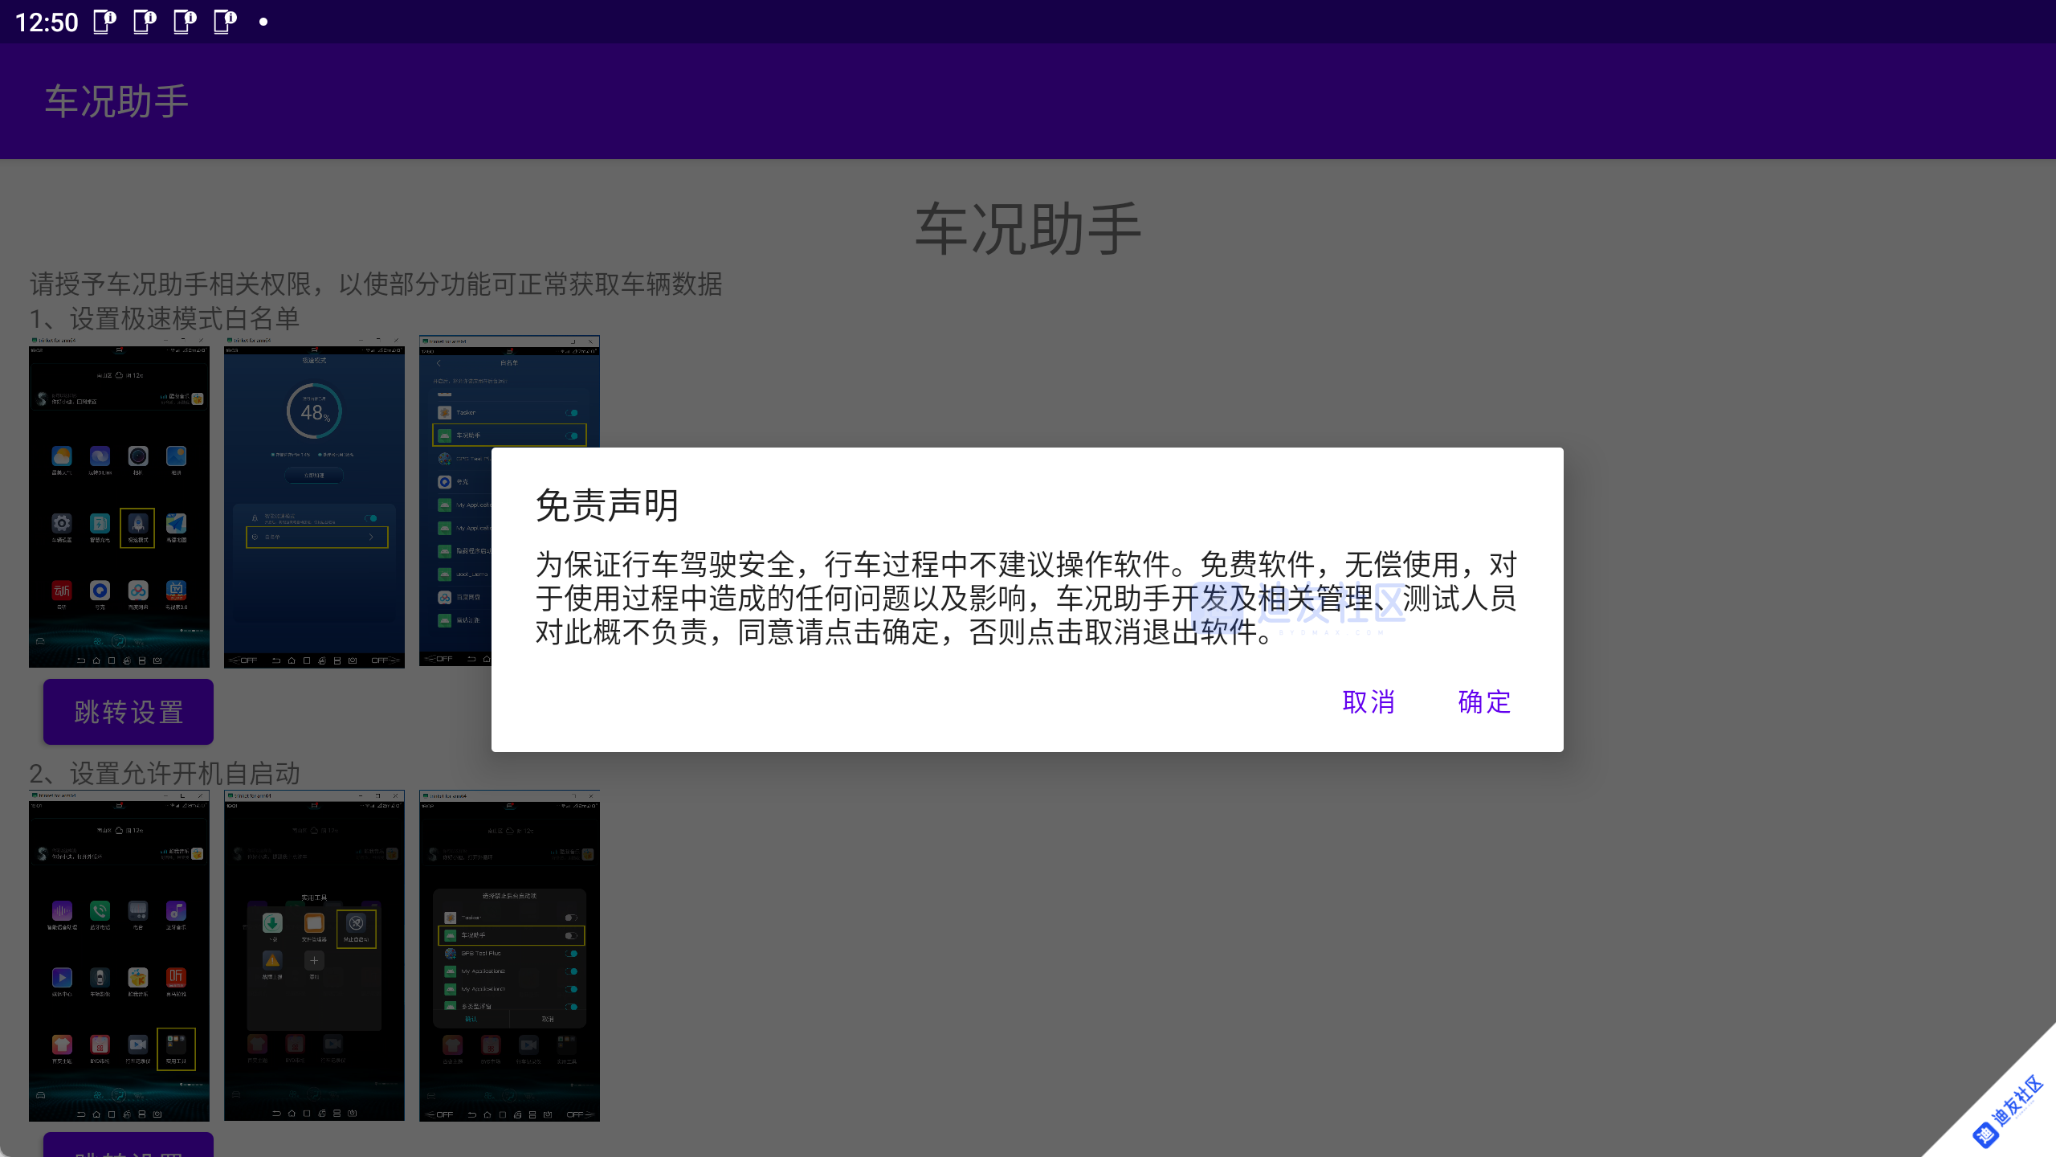
Task: Click 确定 to accept the disclaimer
Action: point(1482,702)
